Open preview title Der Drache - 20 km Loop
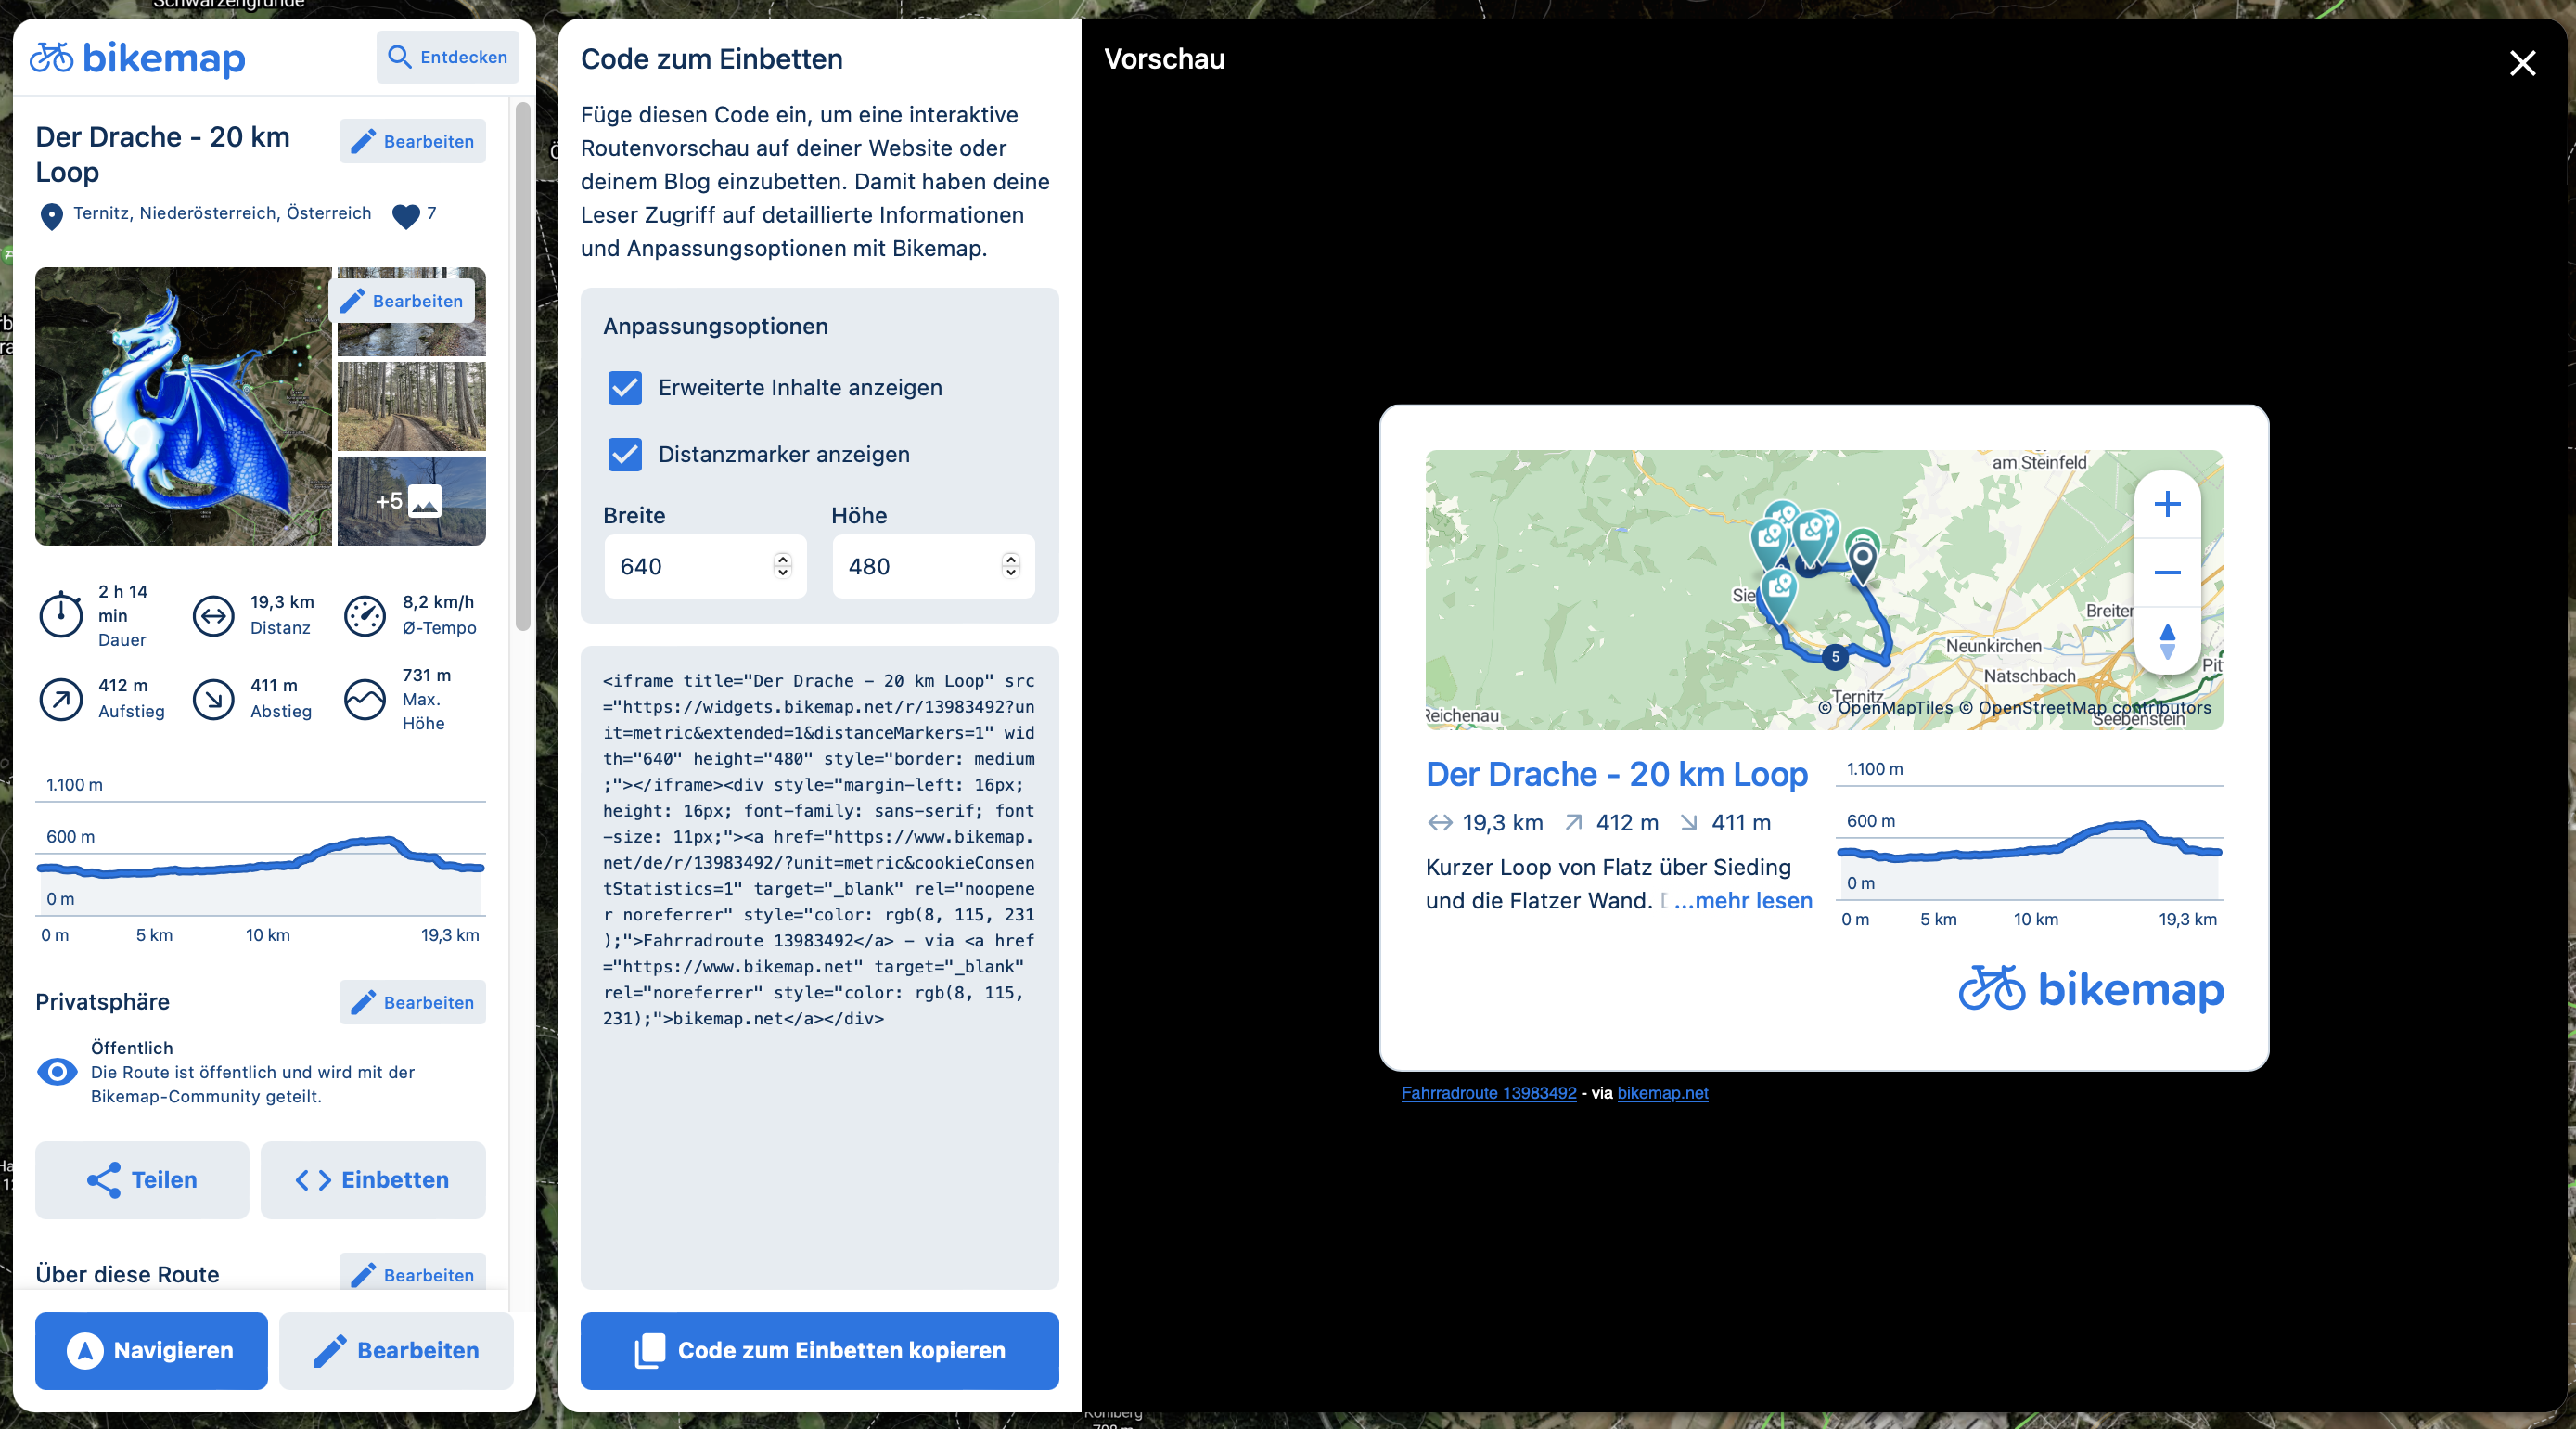This screenshot has height=1429, width=2576. pyautogui.click(x=1616, y=775)
